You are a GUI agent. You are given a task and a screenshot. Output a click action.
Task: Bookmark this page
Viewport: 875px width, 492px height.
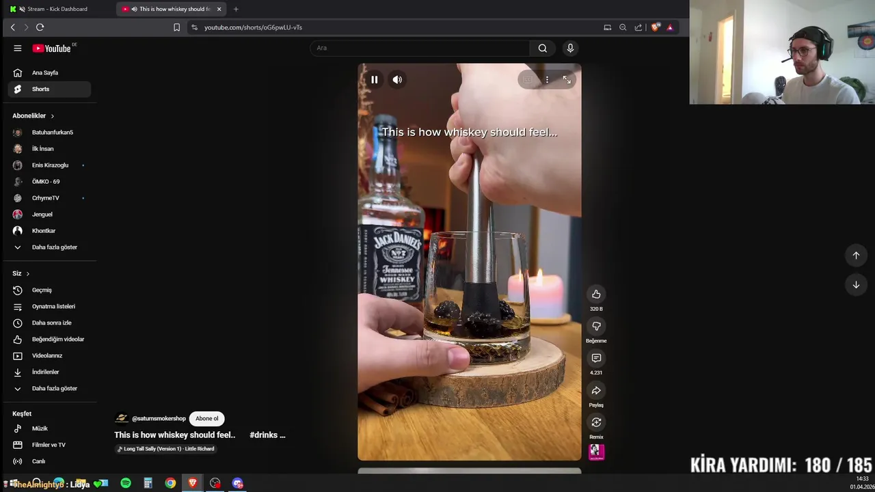(x=176, y=27)
